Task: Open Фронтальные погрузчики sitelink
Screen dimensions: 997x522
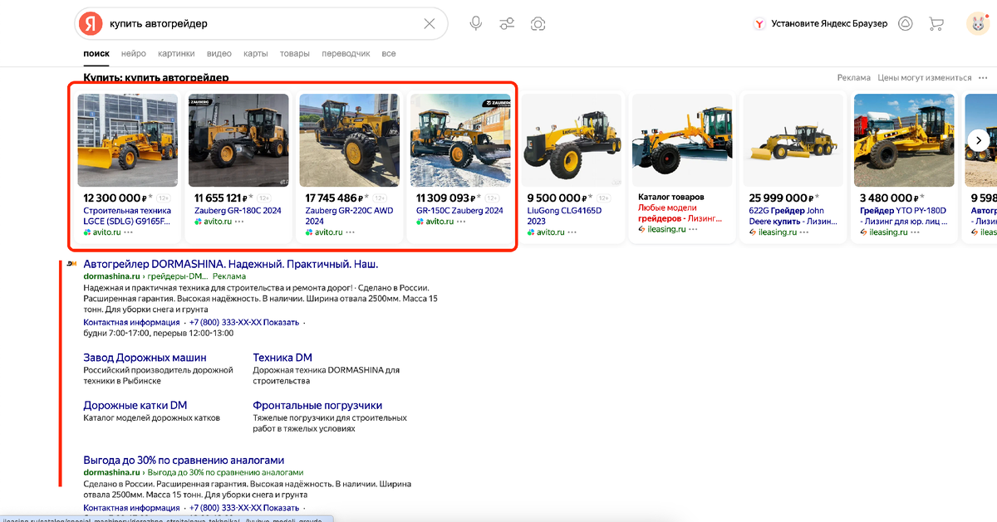Action: coord(317,406)
